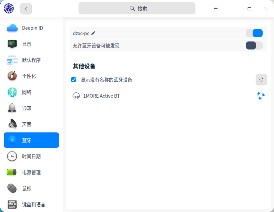Open the Personalization (个性化) palette icon
The width and height of the screenshot is (274, 212).
12,76
